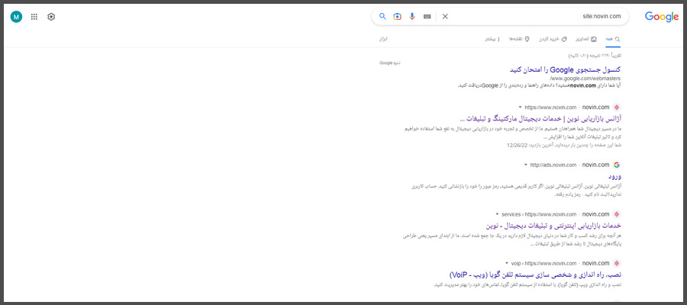The height and width of the screenshot is (305, 687).
Task: Open the VoiP phone system result link
Action: [535, 274]
